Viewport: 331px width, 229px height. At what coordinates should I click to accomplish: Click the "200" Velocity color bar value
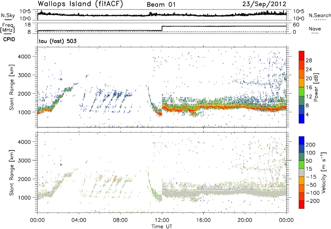(311, 145)
